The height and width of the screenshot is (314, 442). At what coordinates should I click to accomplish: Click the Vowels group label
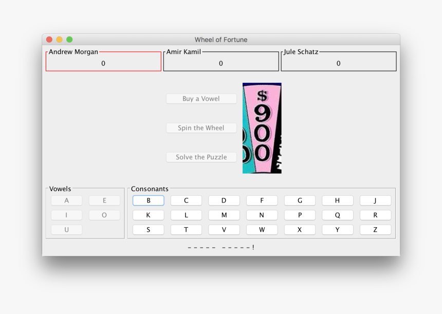[60, 189]
